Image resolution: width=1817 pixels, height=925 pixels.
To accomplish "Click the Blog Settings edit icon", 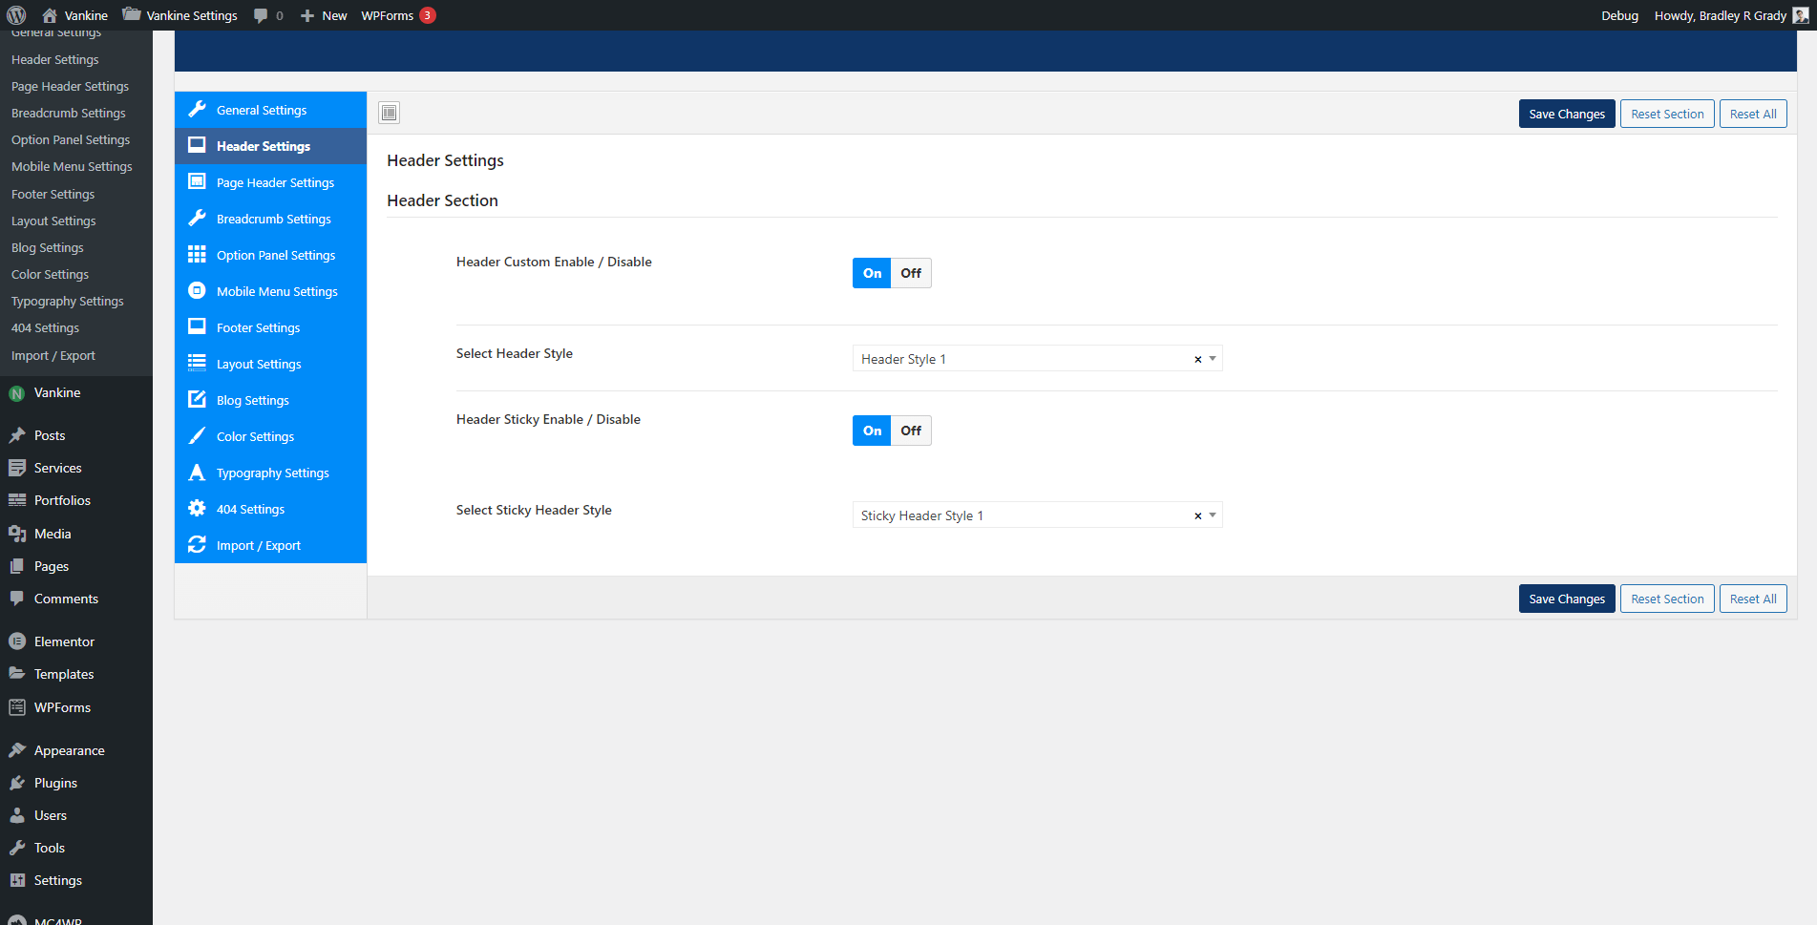I will (x=197, y=400).
